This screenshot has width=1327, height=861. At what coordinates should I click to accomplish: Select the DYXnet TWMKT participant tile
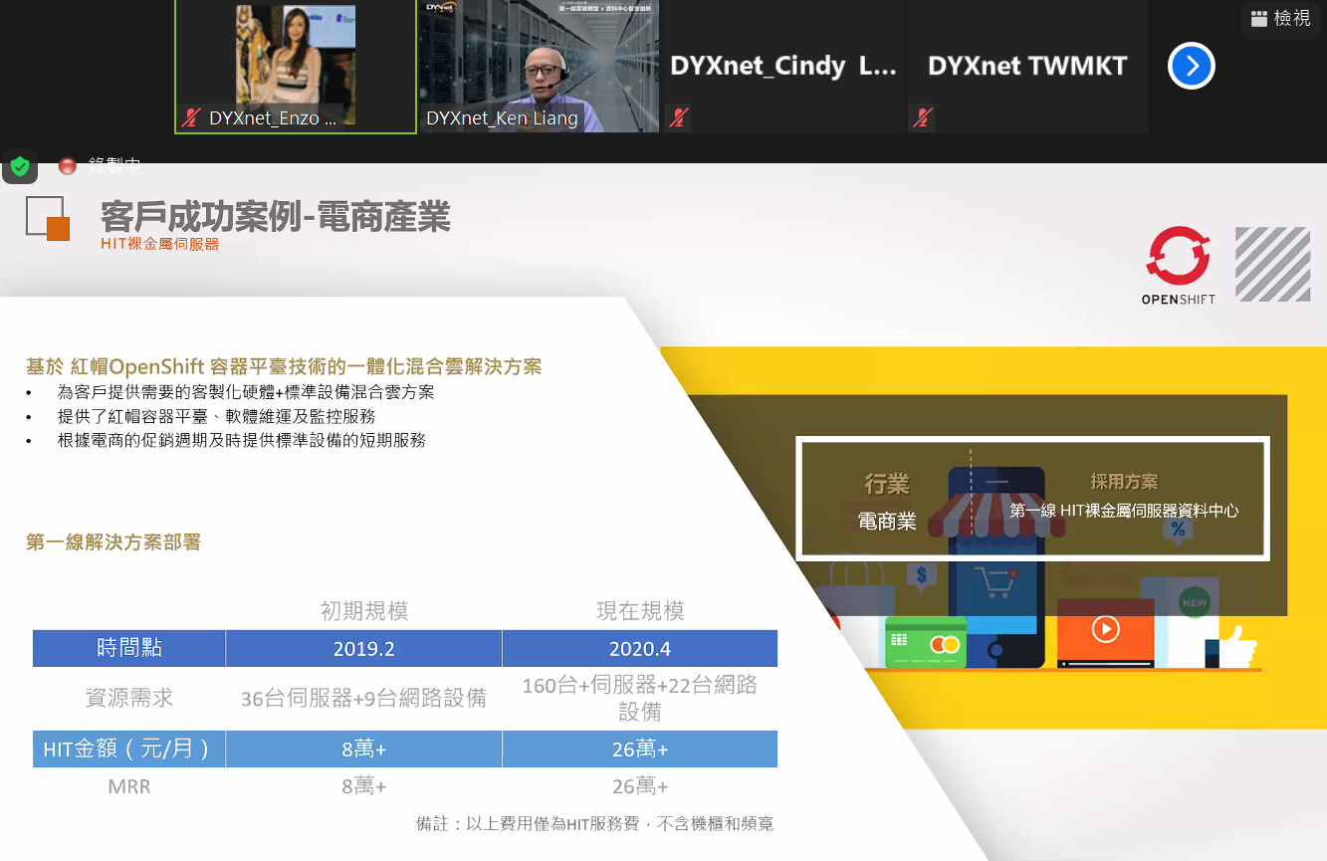1027,67
